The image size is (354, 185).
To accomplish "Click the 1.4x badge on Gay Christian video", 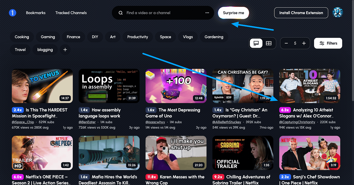I will tap(218, 110).
